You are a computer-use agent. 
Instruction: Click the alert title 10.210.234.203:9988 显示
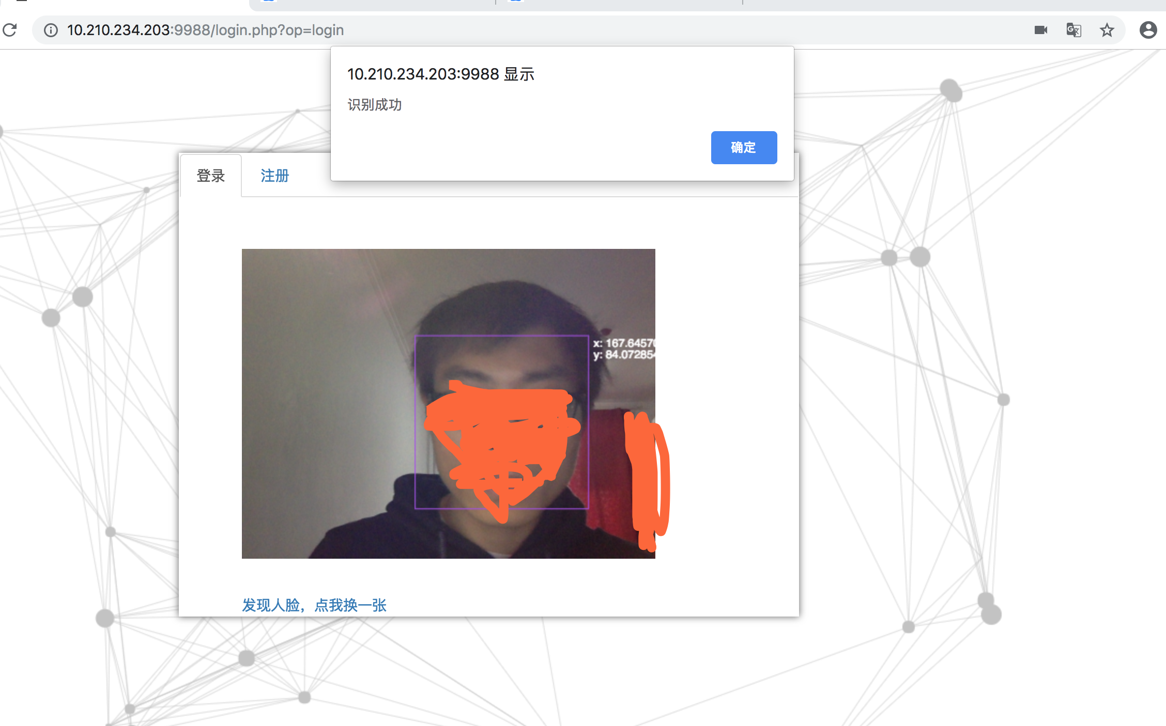click(x=440, y=74)
